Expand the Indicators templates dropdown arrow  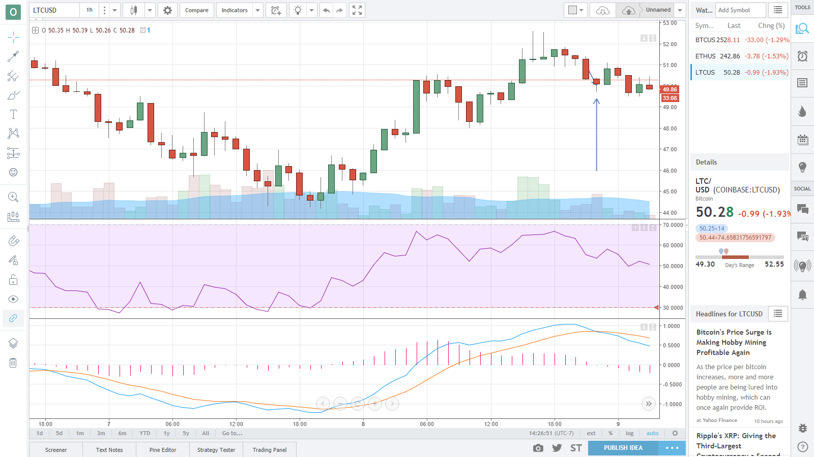258,10
